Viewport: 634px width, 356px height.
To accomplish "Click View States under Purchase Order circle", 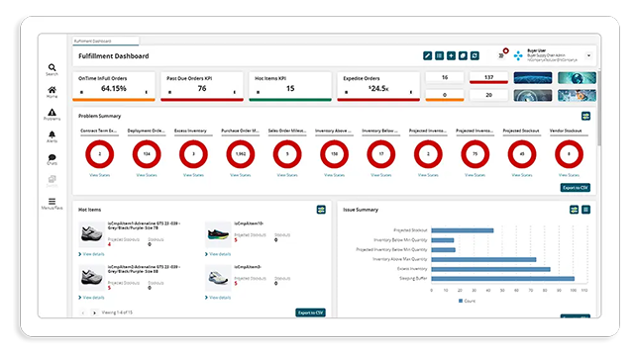I will tap(240, 175).
